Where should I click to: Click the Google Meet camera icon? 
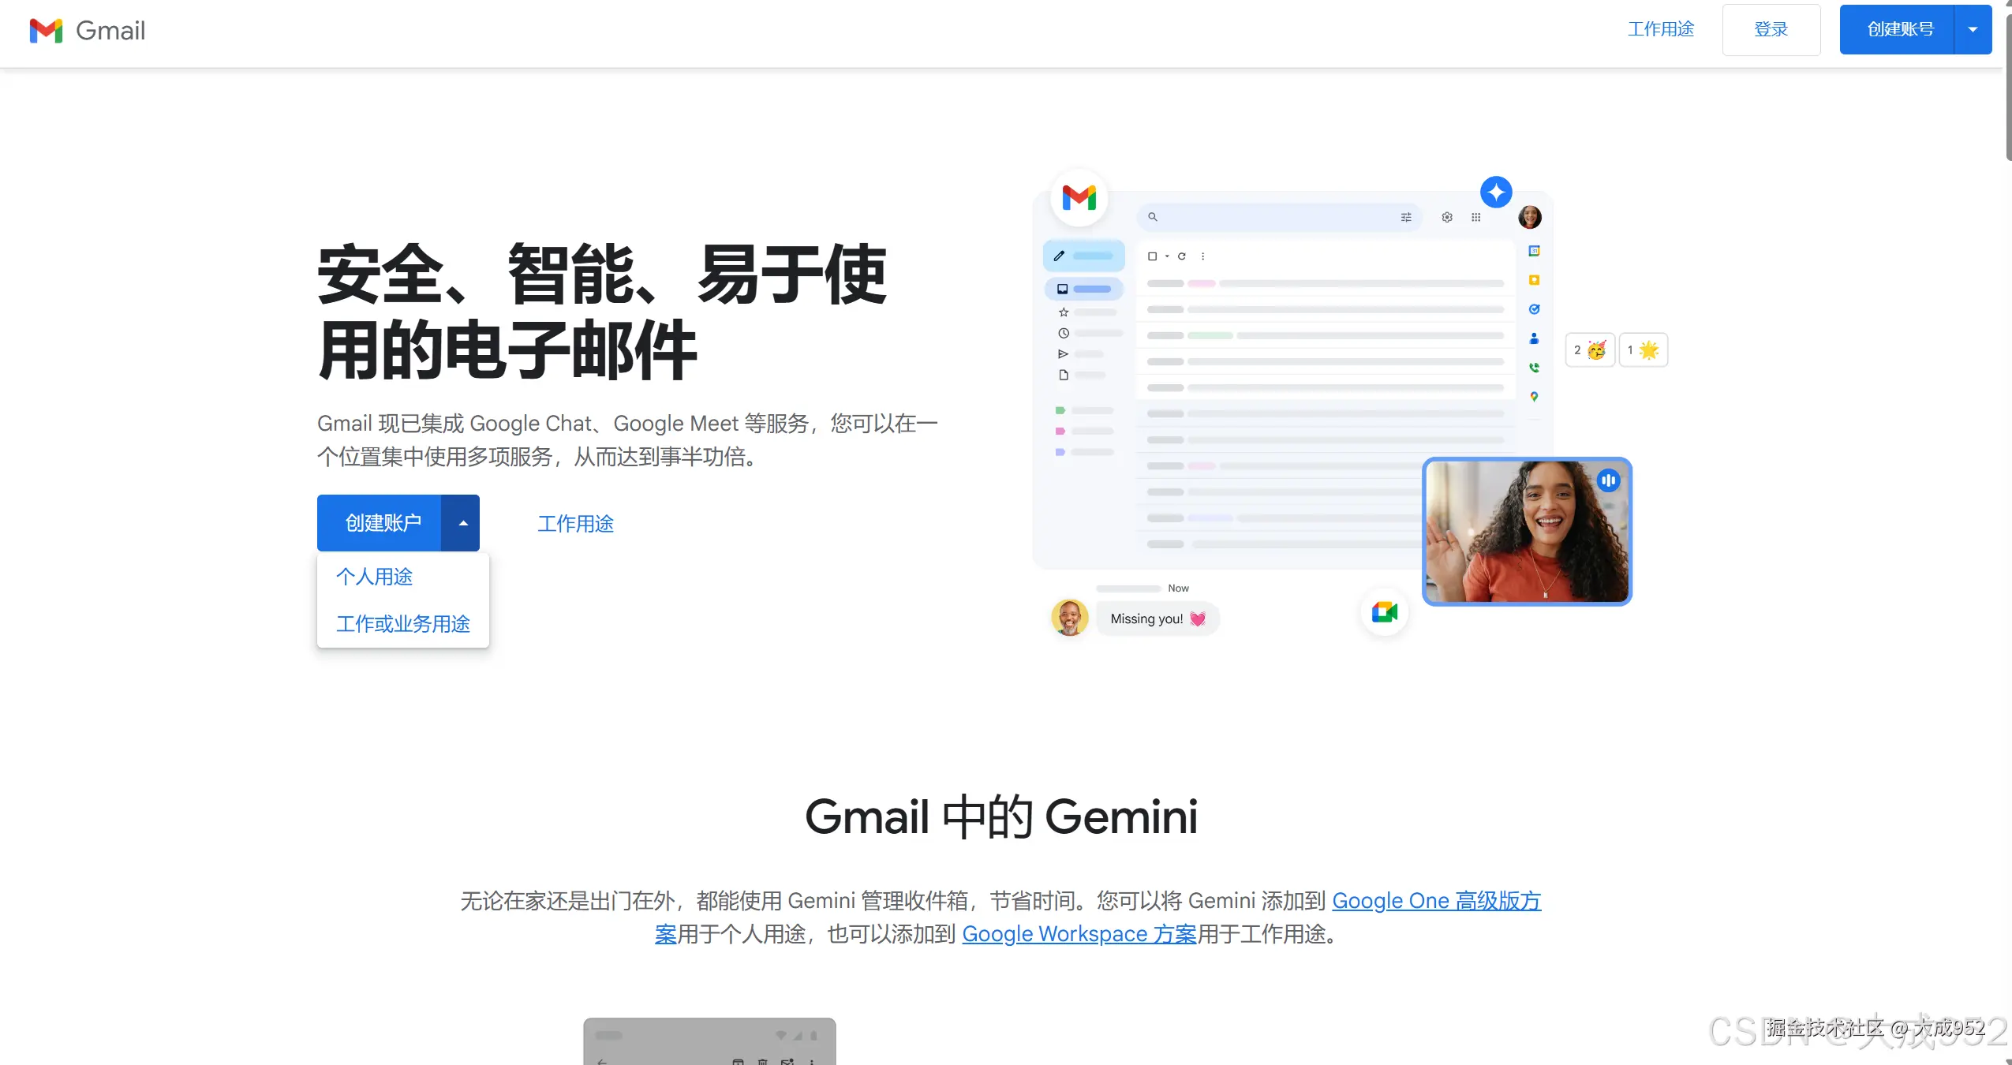tap(1384, 612)
